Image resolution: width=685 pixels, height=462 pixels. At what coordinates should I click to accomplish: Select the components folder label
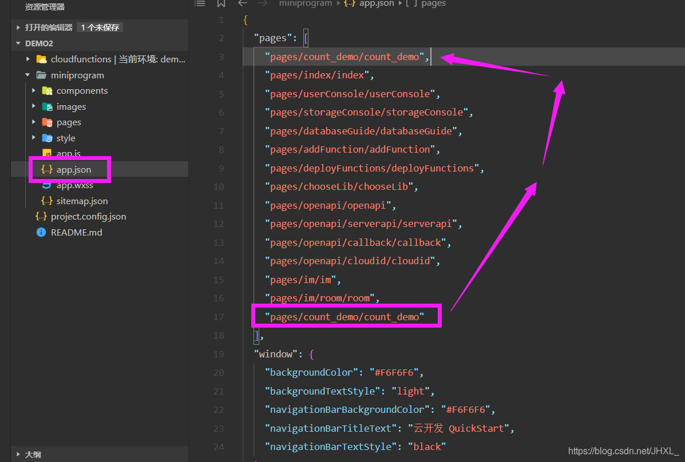pos(82,91)
